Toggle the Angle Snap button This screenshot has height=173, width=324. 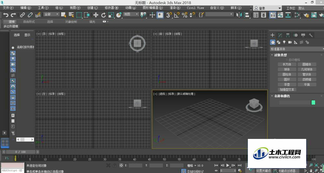[177, 15]
